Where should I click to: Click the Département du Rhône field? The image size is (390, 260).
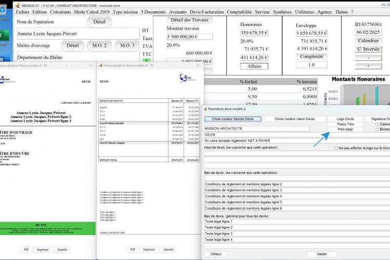point(78,57)
